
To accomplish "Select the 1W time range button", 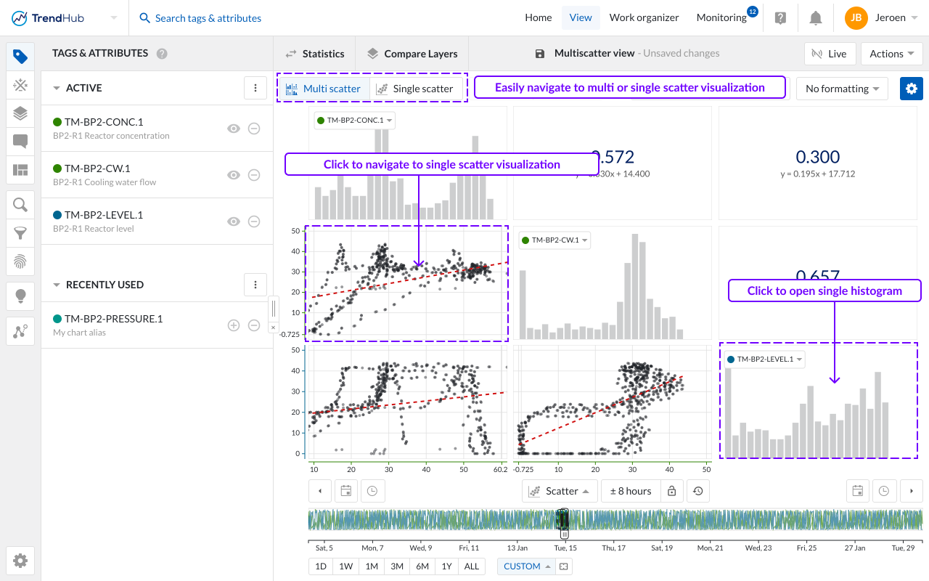I will click(x=345, y=566).
